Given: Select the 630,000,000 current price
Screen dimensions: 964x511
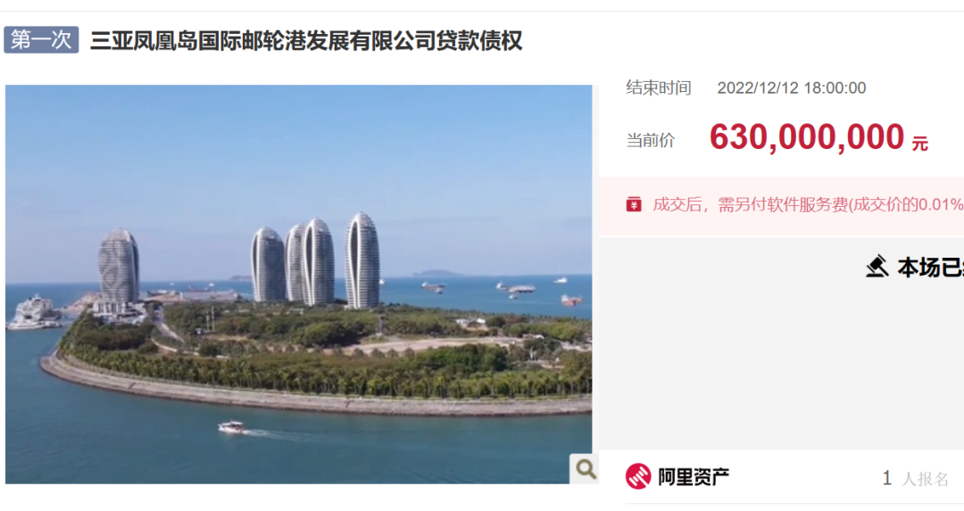Looking at the screenshot, I should pos(807,137).
